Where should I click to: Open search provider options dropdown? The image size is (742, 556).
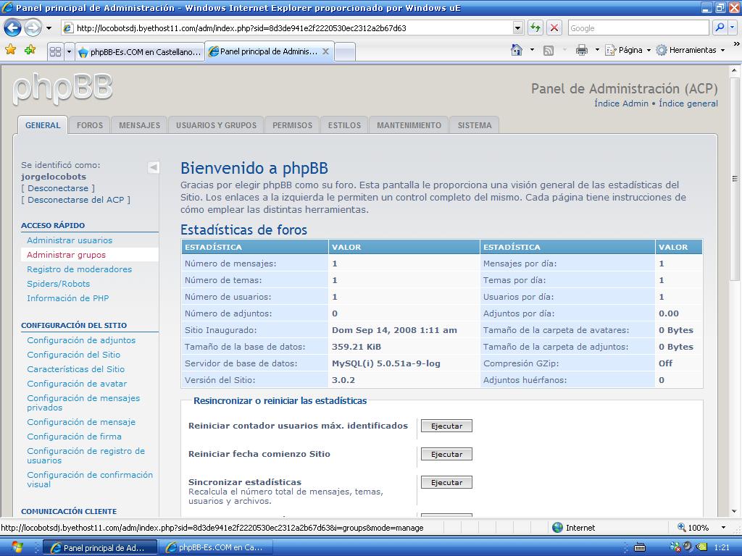(x=733, y=28)
